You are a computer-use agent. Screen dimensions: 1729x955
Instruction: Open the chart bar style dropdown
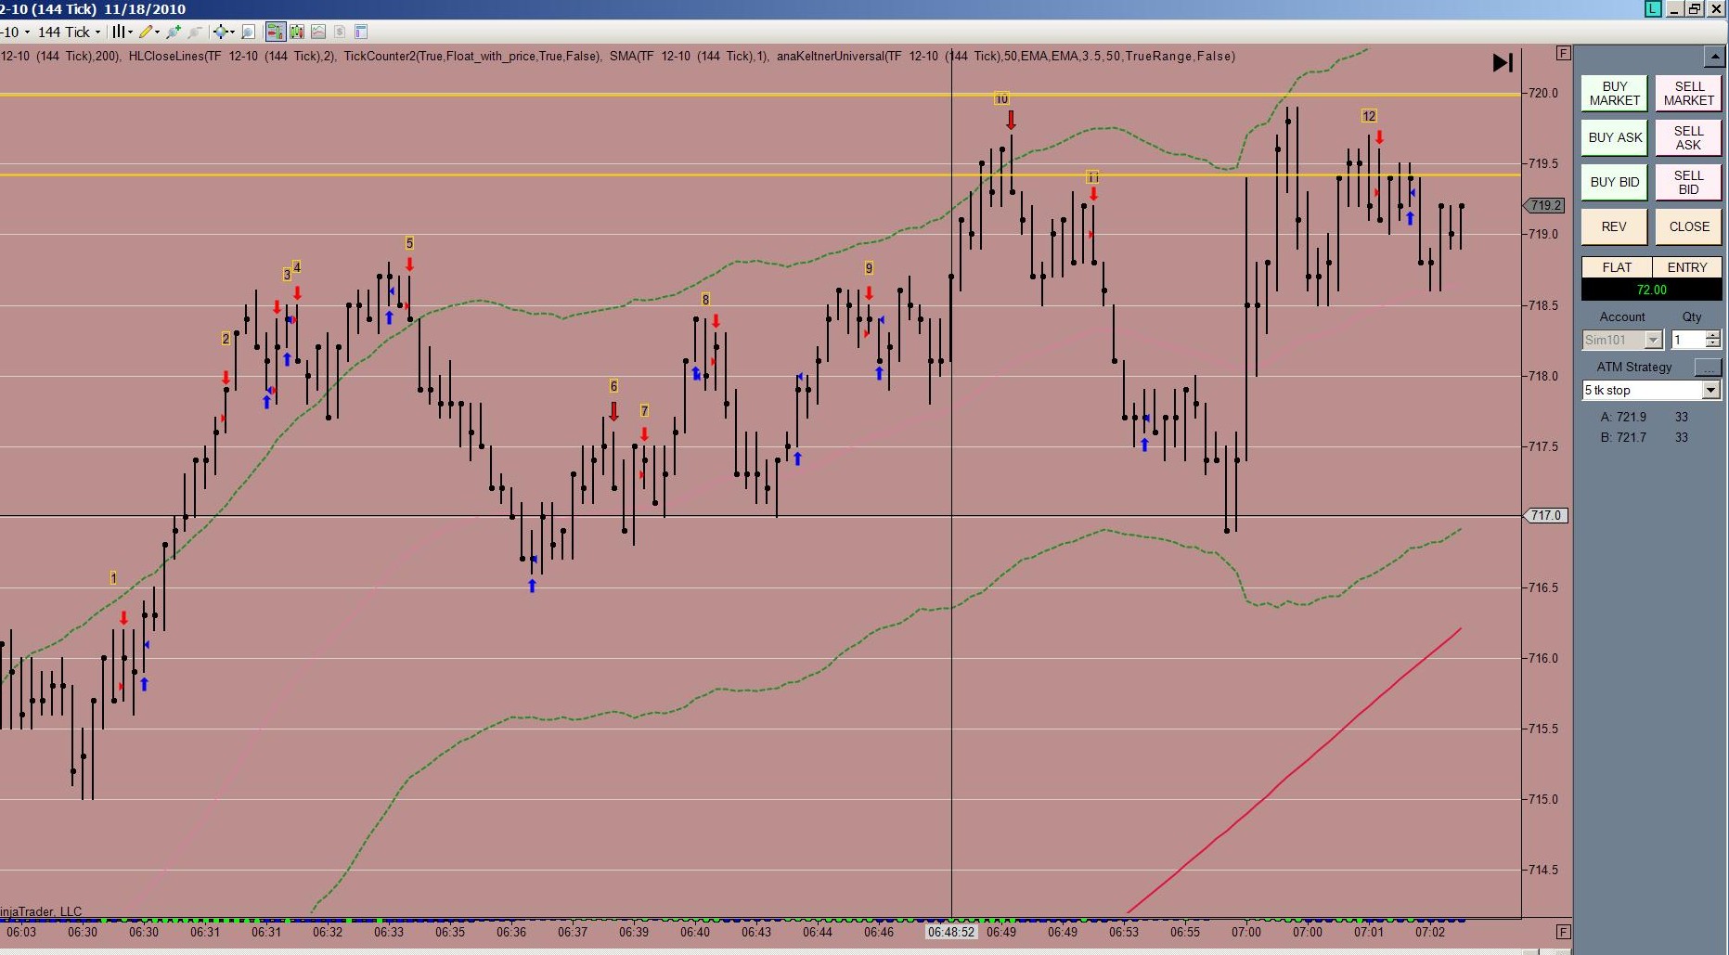[123, 32]
